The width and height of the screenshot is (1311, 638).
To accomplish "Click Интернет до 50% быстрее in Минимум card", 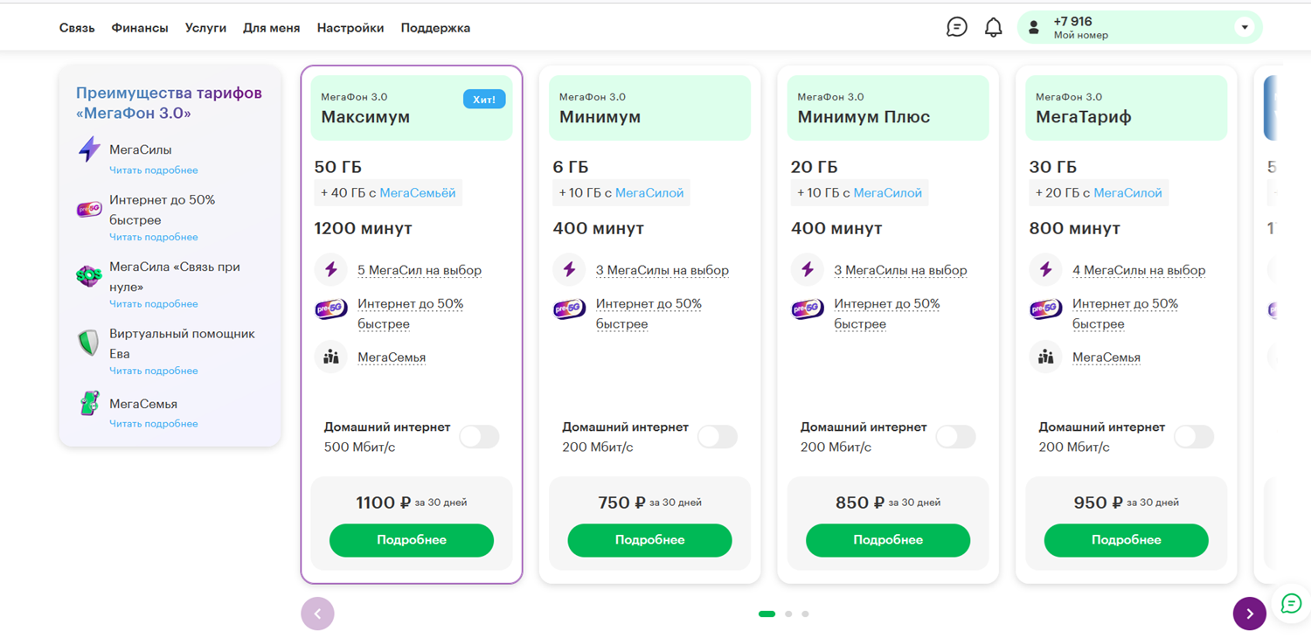I will coord(649,314).
